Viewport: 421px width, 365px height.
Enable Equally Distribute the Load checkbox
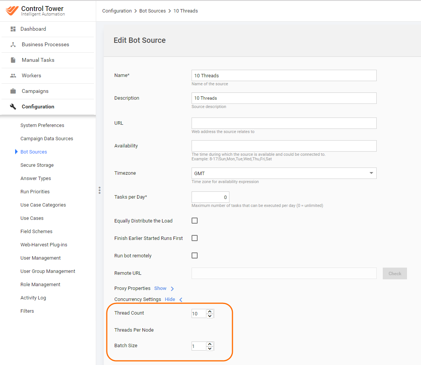tap(195, 221)
